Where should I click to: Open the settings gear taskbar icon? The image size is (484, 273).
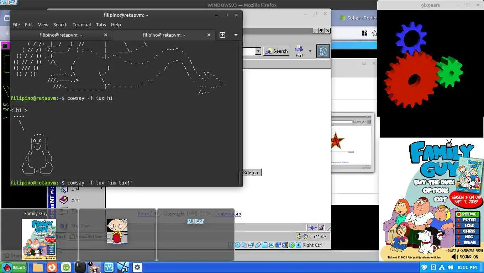pos(137,267)
